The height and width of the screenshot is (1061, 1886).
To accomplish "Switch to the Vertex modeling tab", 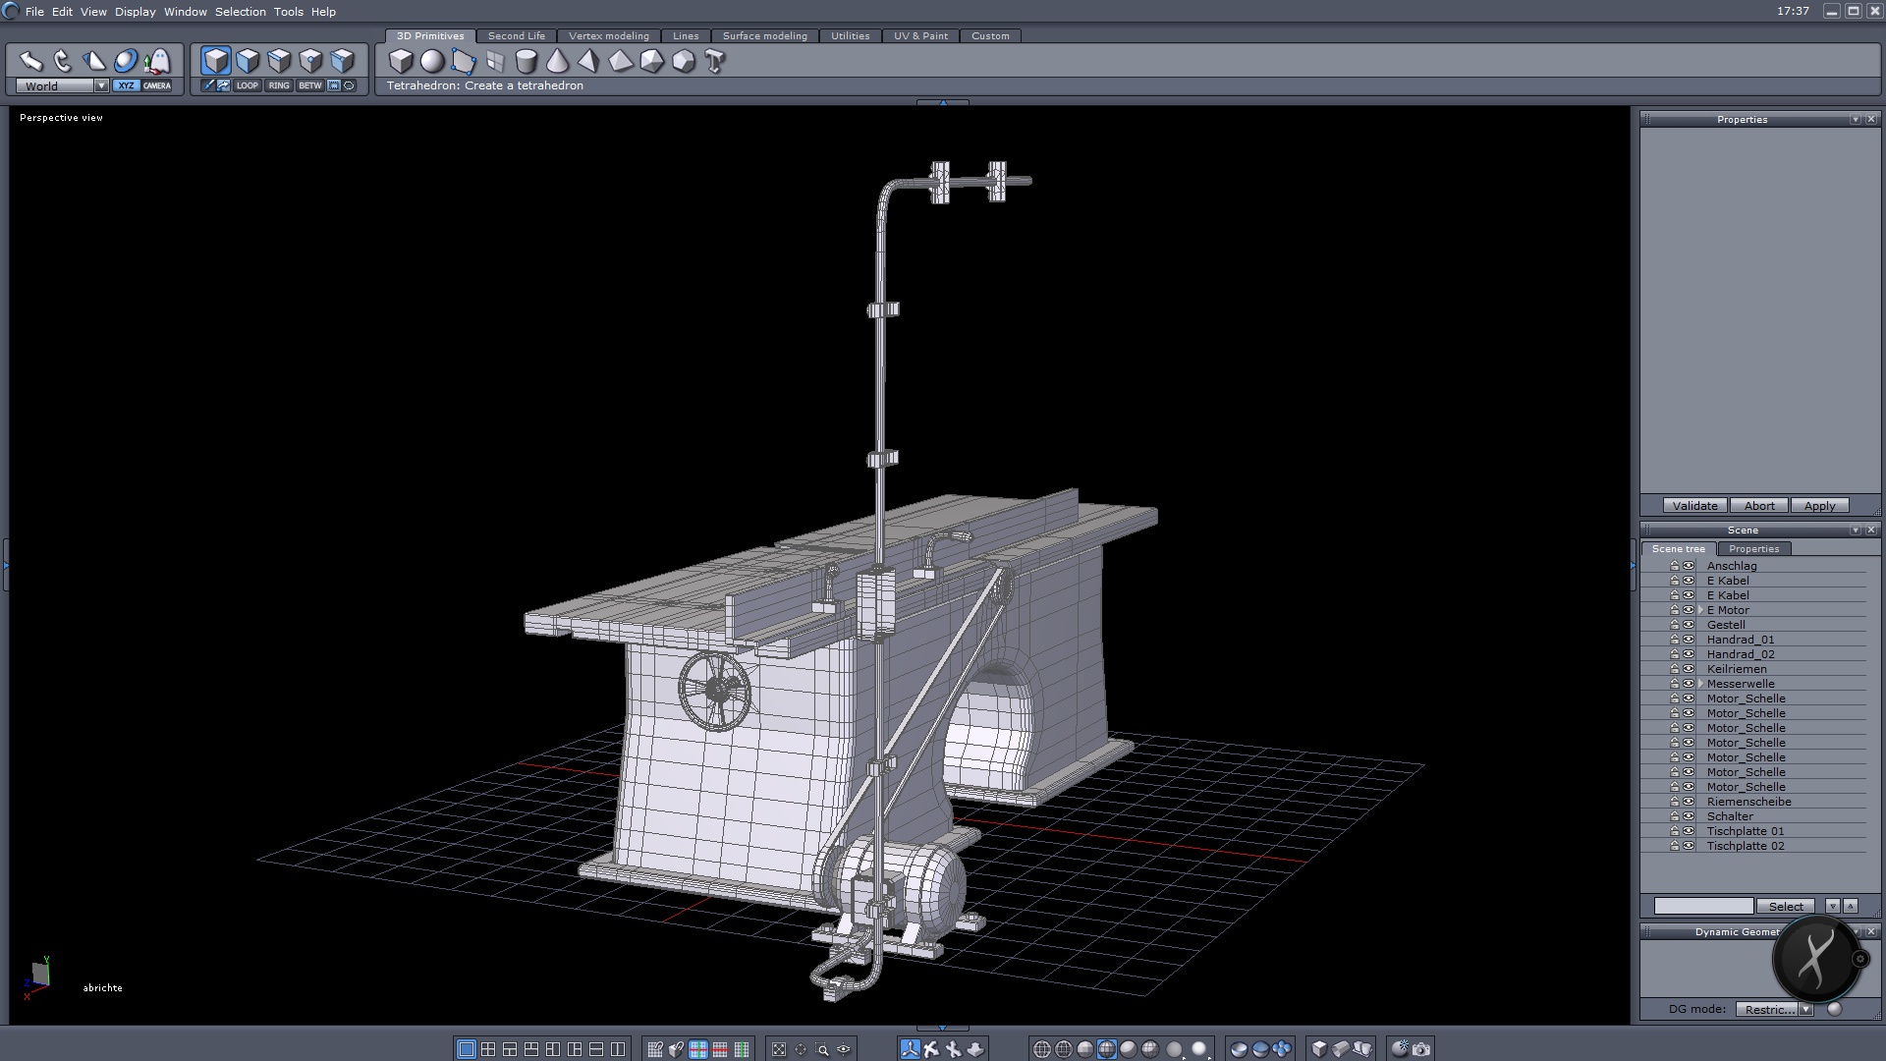I will click(608, 35).
